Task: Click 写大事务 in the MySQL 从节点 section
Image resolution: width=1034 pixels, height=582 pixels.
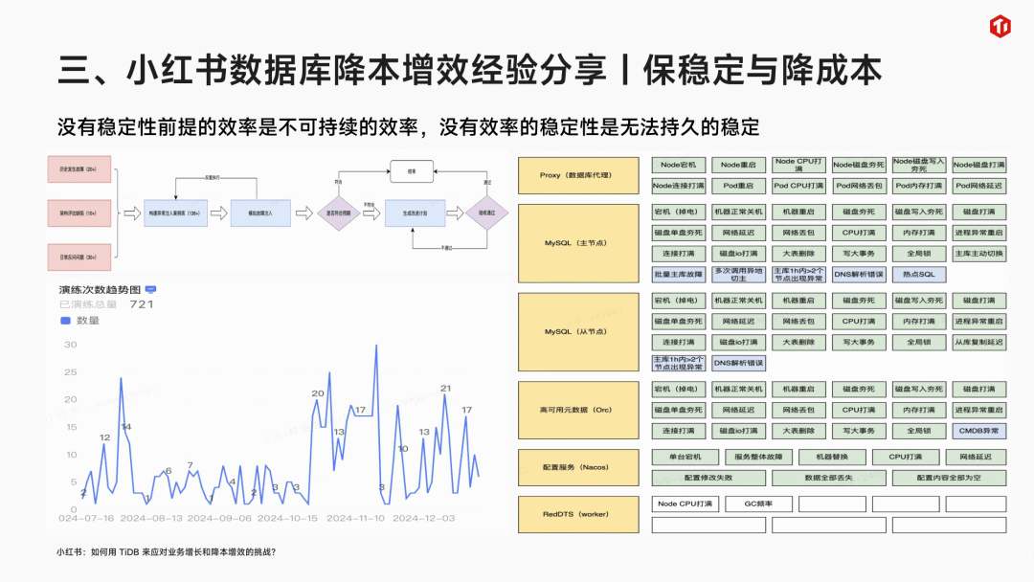Action: (859, 342)
